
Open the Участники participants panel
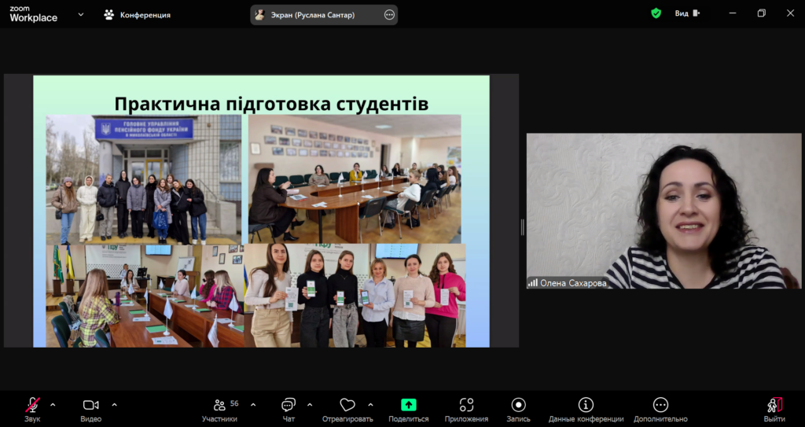[x=220, y=410]
